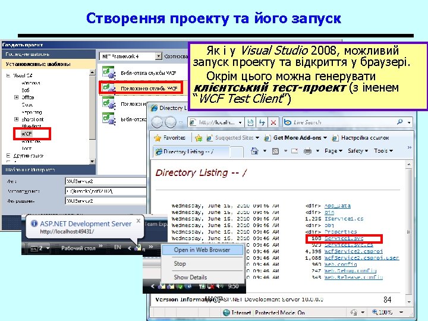The image size is (428, 321).
Task: Click the project name field WcfService2
Action: tap(106, 181)
